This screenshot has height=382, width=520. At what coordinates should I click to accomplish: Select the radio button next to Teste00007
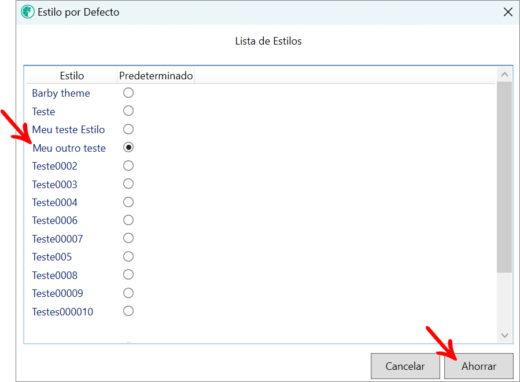click(128, 238)
